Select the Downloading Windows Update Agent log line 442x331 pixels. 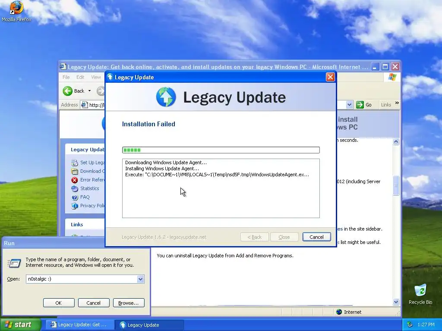click(166, 162)
